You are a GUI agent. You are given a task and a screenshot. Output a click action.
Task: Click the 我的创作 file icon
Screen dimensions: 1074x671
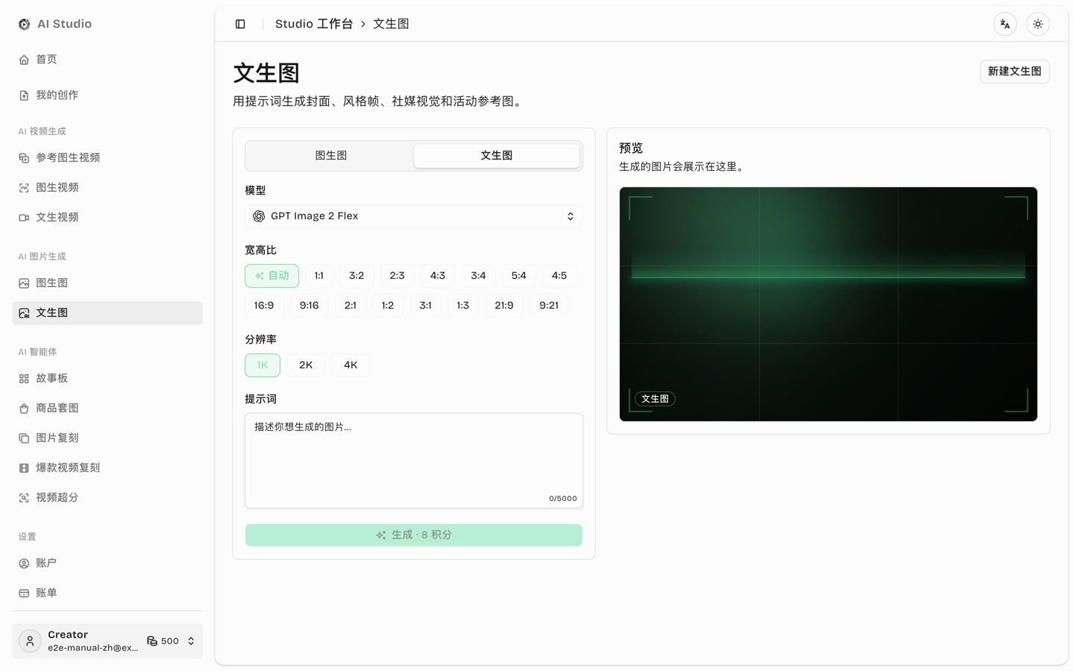point(24,95)
